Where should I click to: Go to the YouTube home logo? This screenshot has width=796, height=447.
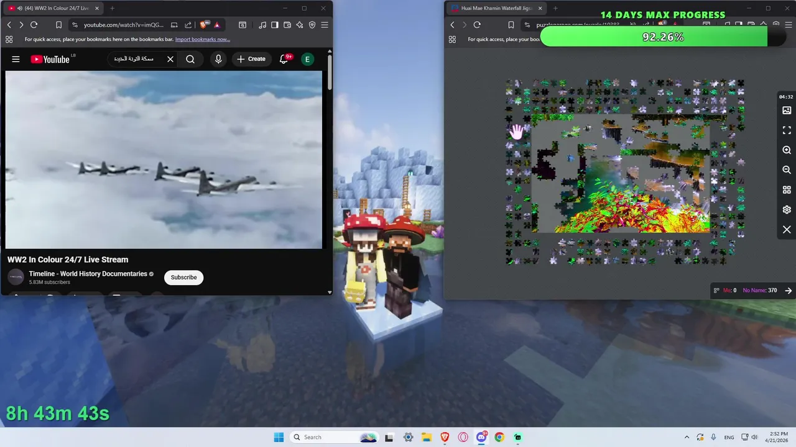pos(50,59)
